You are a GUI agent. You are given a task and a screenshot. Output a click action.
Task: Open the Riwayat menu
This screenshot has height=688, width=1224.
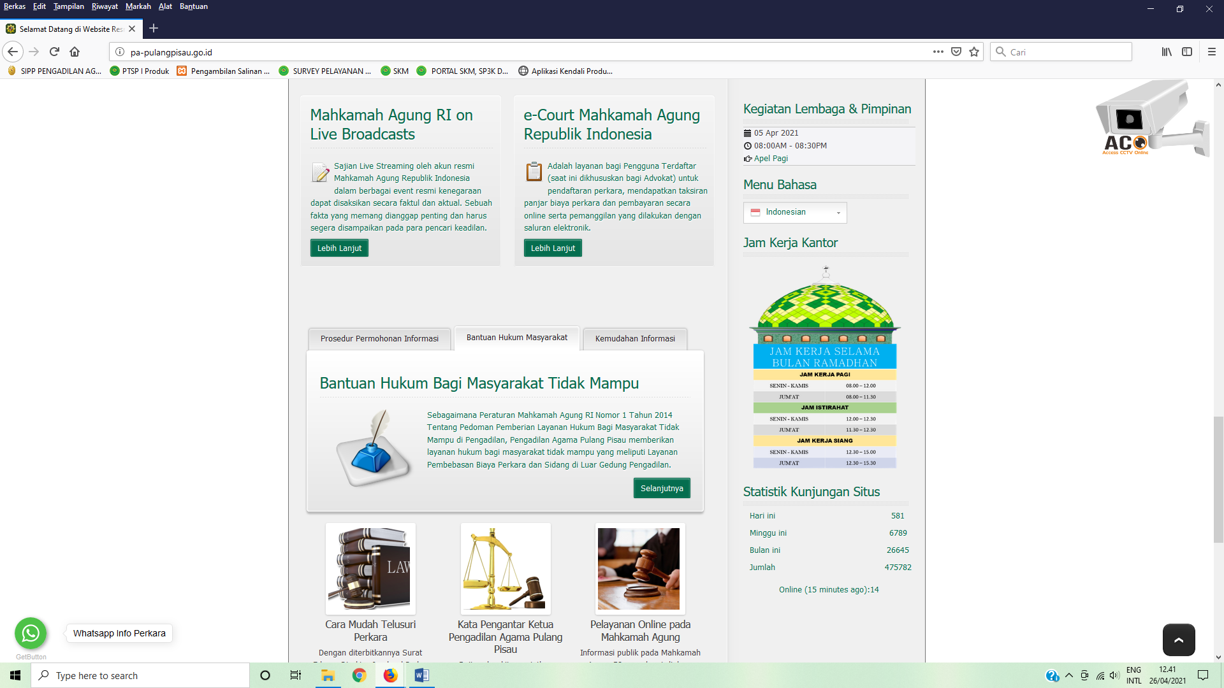point(105,6)
